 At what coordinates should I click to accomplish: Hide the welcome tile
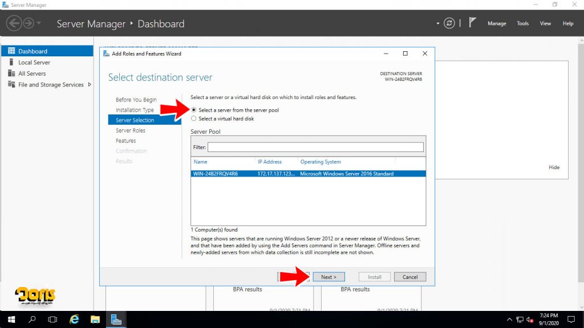[x=554, y=167]
